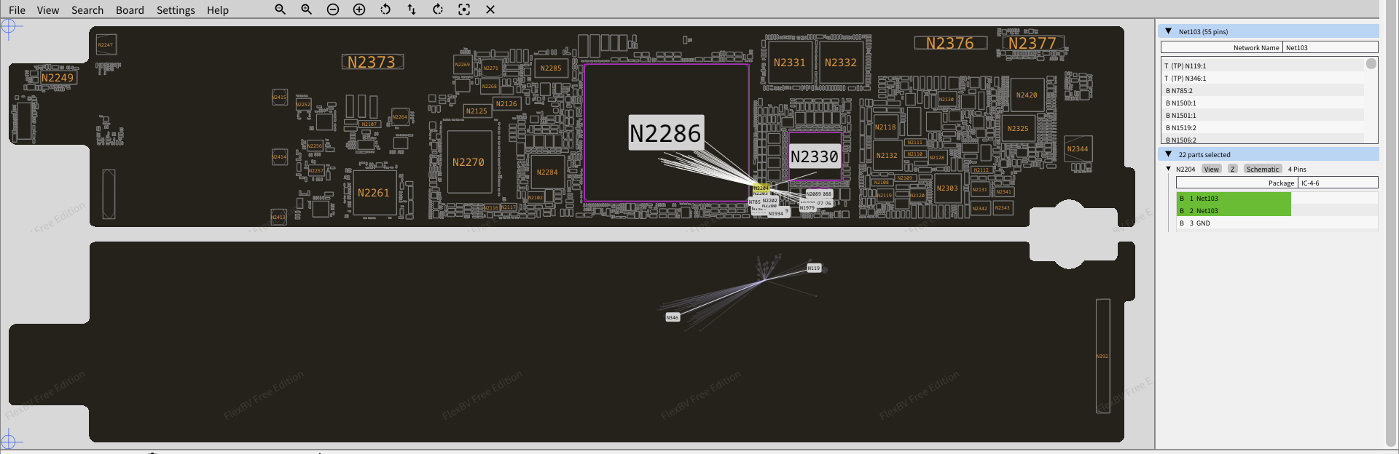Open the Board menu
This screenshot has height=454, width=1399.
pyautogui.click(x=130, y=10)
